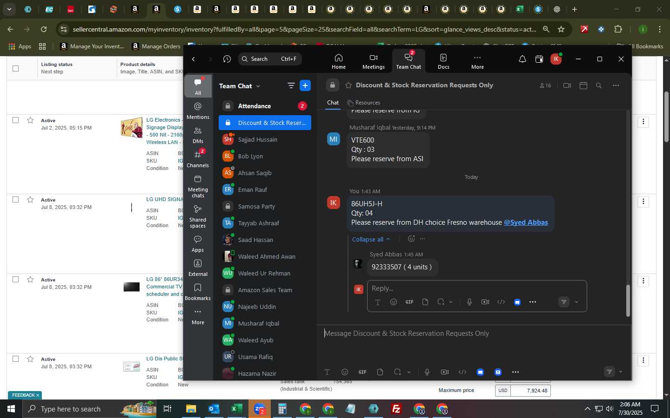Click Collapse all thread link
Image resolution: width=670 pixels, height=418 pixels.
[x=371, y=239]
